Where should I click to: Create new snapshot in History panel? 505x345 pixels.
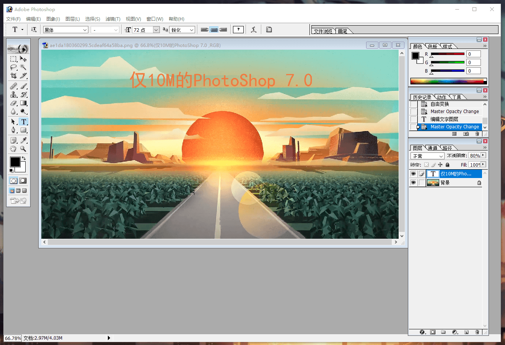click(466, 134)
